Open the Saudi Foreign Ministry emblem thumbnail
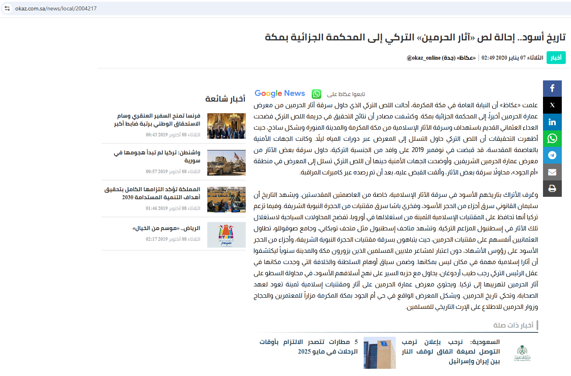This screenshot has width=571, height=376. click(522, 353)
